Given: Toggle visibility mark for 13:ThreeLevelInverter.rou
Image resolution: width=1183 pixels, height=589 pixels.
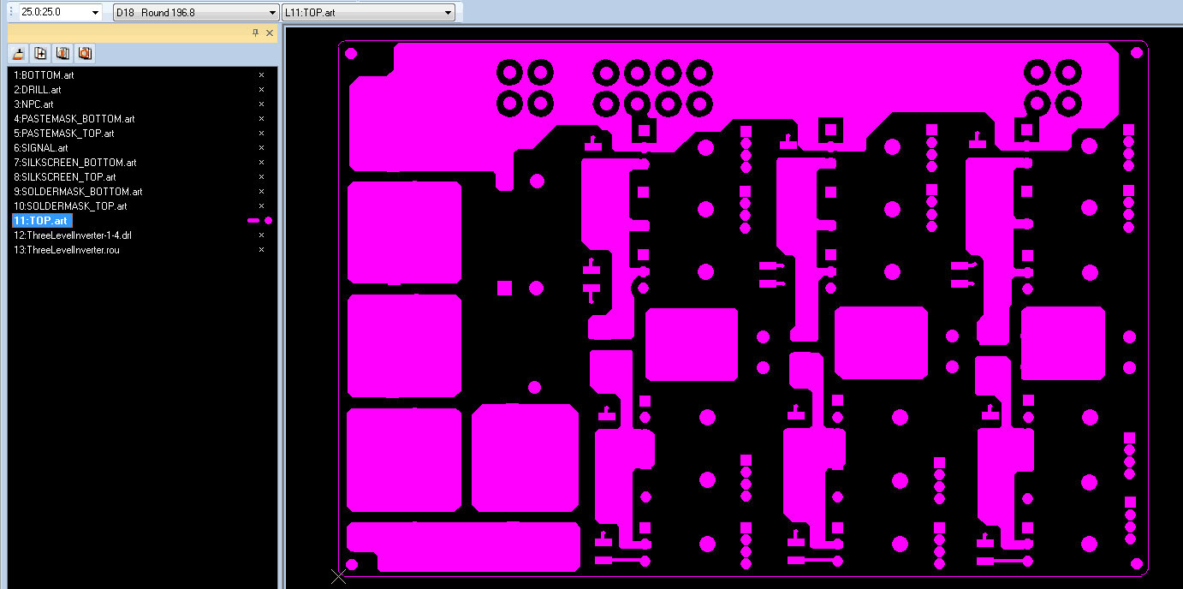Looking at the screenshot, I should [262, 250].
